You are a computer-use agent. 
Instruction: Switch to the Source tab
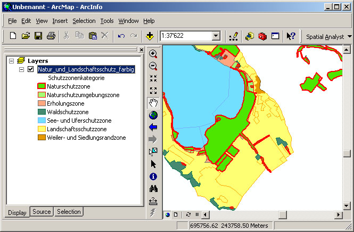[x=42, y=212]
